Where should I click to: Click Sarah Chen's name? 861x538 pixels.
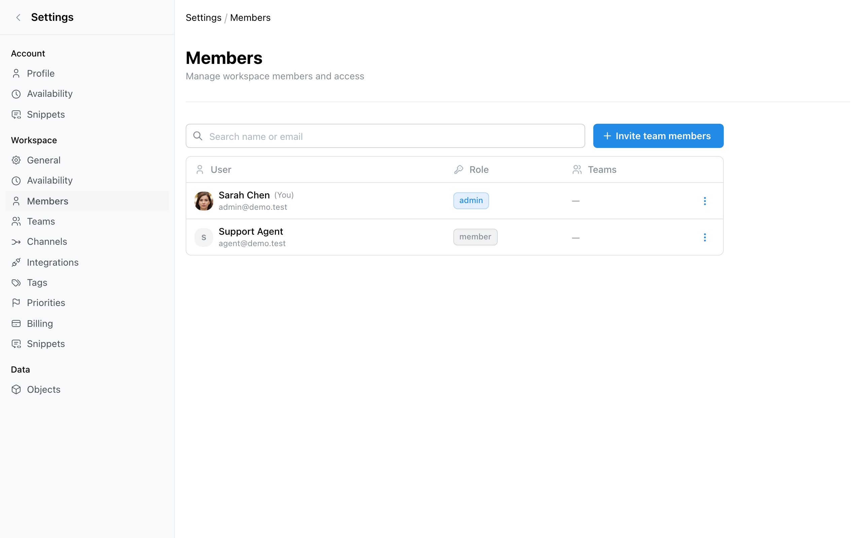coord(244,195)
